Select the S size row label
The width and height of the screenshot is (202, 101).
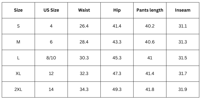tap(18, 26)
